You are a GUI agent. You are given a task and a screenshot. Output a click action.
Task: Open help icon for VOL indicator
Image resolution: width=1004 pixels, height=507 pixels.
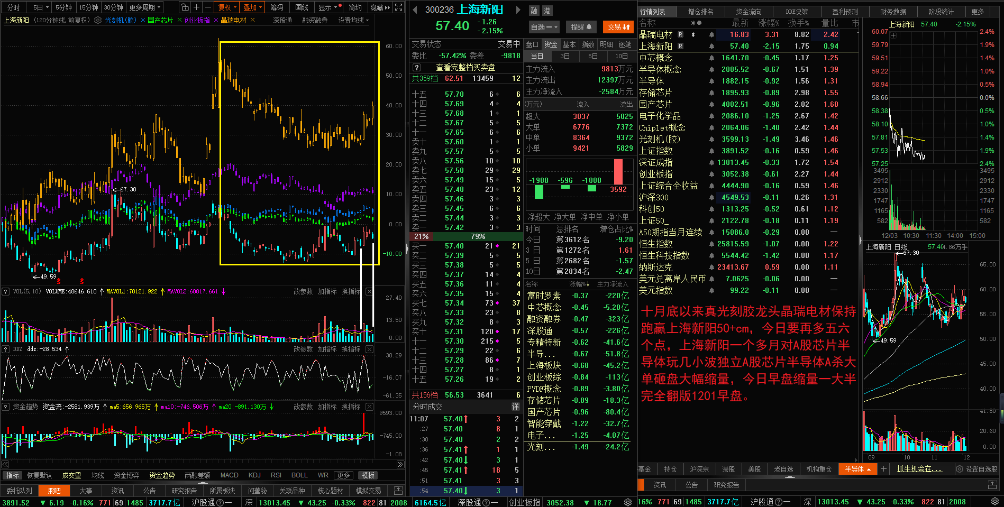click(x=6, y=291)
